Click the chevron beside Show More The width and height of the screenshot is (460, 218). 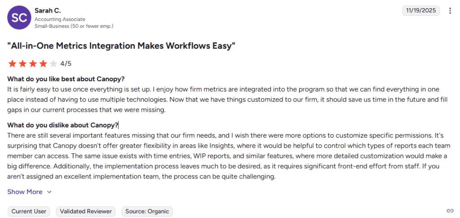[49, 192]
